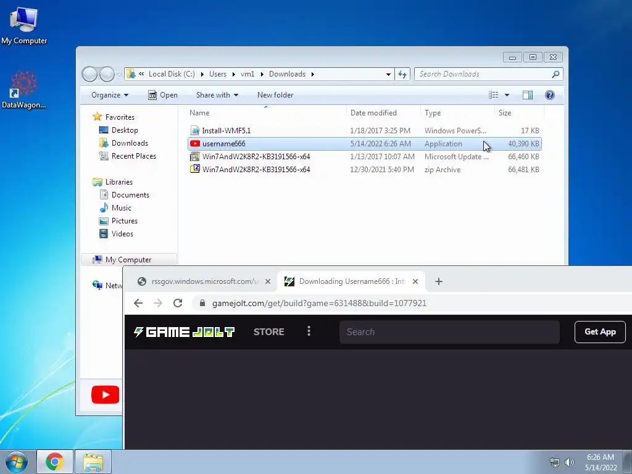This screenshot has height=474, width=632.
Task: Close the Downloading Username666 tab
Action: point(415,281)
